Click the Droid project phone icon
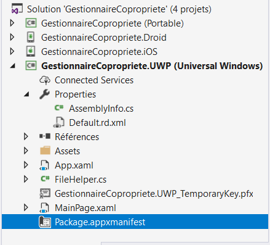This screenshot has height=245, width=270. coord(31,37)
